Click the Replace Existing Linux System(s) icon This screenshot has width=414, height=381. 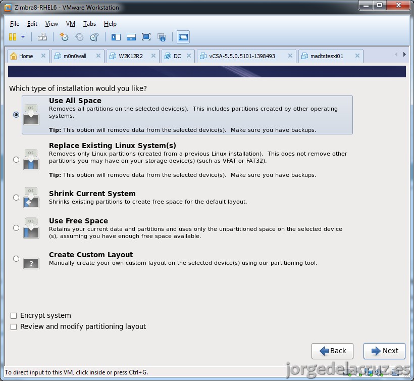pos(31,160)
